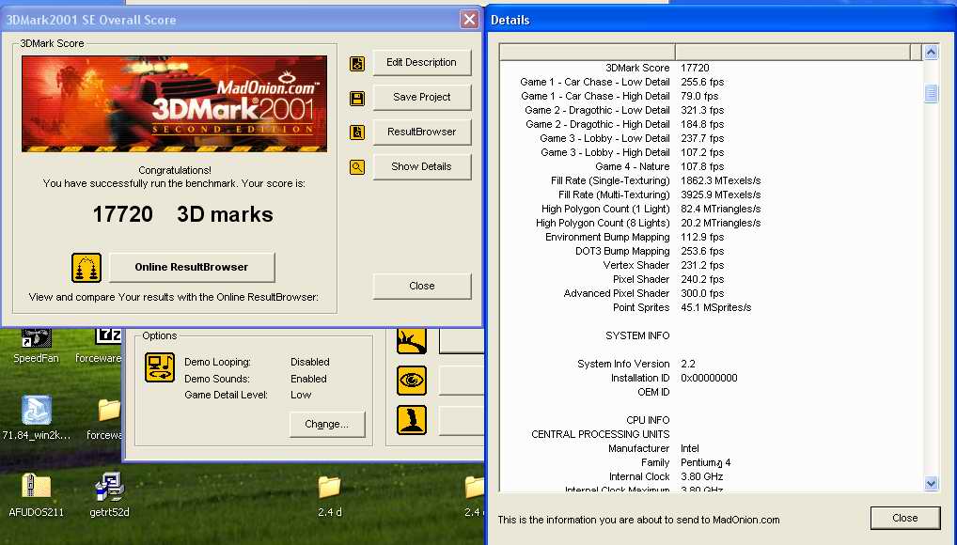Screen dimensions: 957x545
Task: Select 'Vertex Shader' row
Action: pyautogui.click(x=711, y=265)
